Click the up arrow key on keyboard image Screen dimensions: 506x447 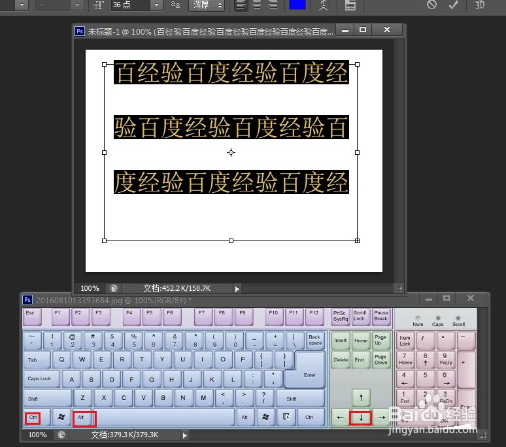pyautogui.click(x=361, y=398)
